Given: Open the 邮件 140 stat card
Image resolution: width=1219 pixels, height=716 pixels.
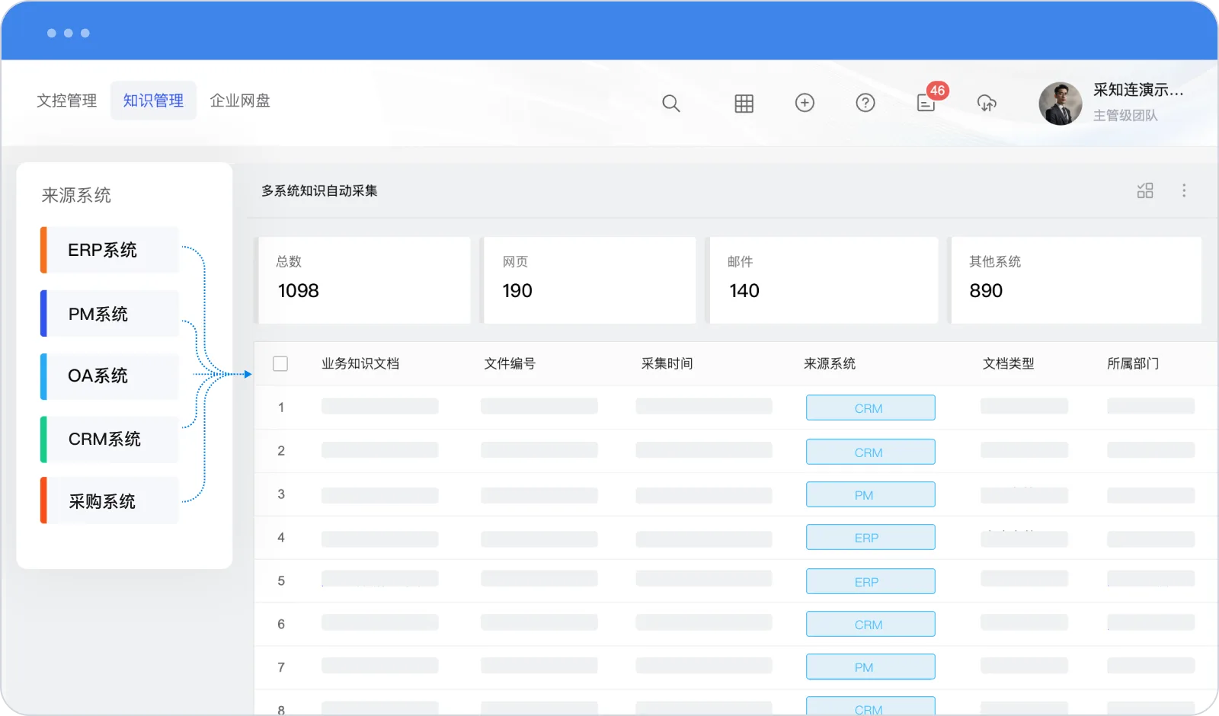Looking at the screenshot, I should pyautogui.click(x=823, y=280).
